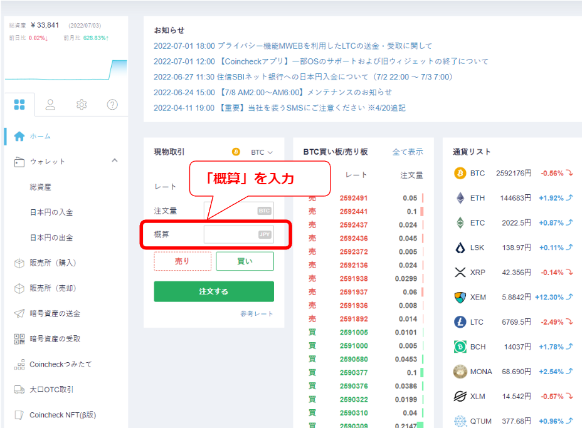Viewport: 582px width, 428px height.
Task: Click the ホーム menu label
Action: (x=40, y=137)
